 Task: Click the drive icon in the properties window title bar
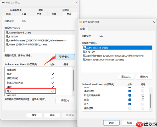coord(3,3)
